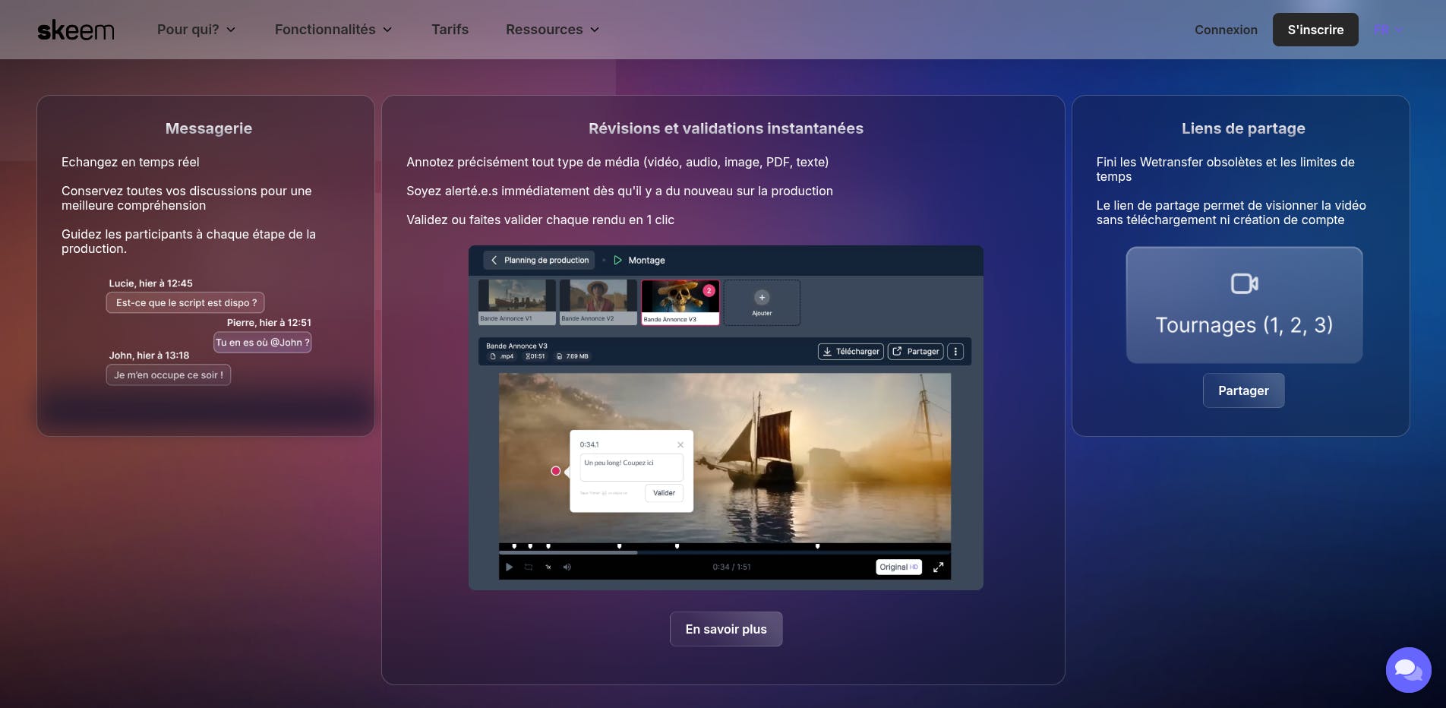Open the three-dot options menu for Bande Annonce V3

pos(955,351)
